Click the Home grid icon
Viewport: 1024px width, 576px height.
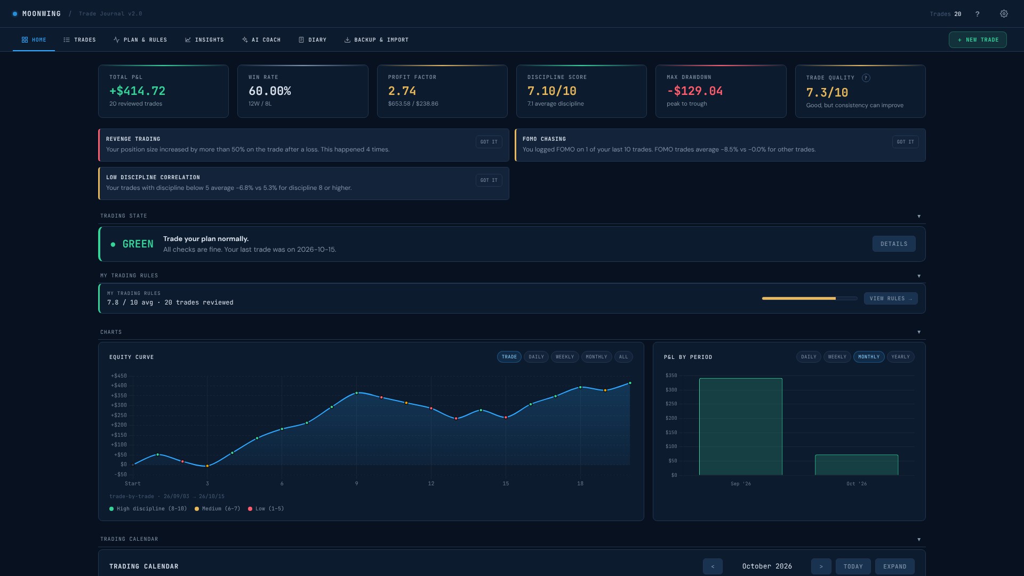tap(25, 40)
